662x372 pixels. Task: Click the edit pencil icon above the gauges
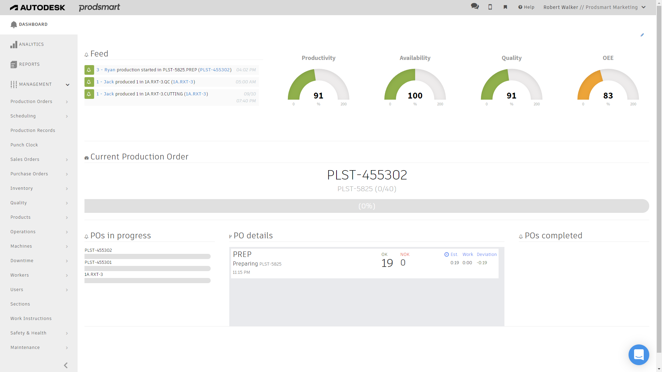click(x=642, y=35)
